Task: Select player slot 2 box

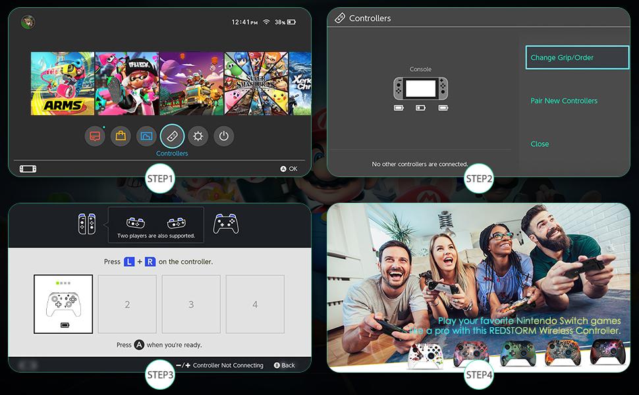Action: [x=127, y=304]
